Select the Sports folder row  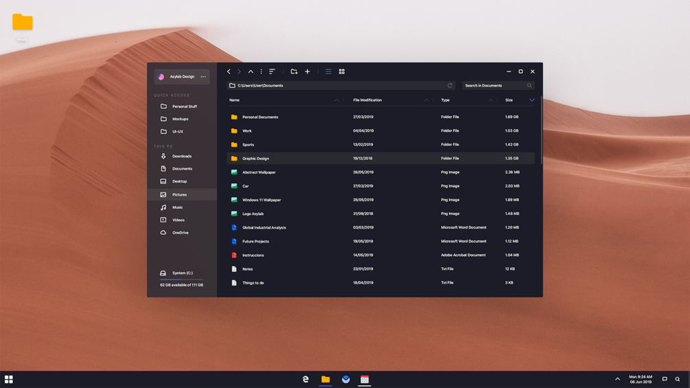tap(380, 144)
